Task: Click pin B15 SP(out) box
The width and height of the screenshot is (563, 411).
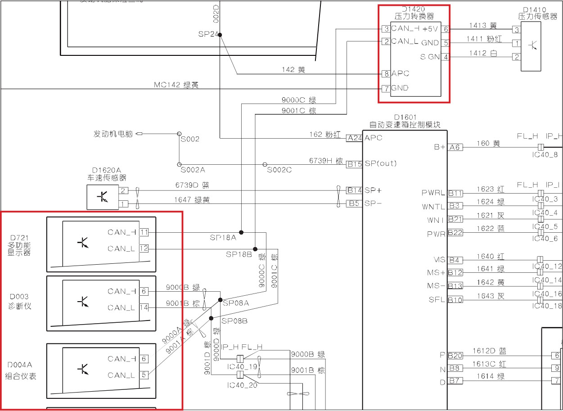Action: (x=354, y=164)
